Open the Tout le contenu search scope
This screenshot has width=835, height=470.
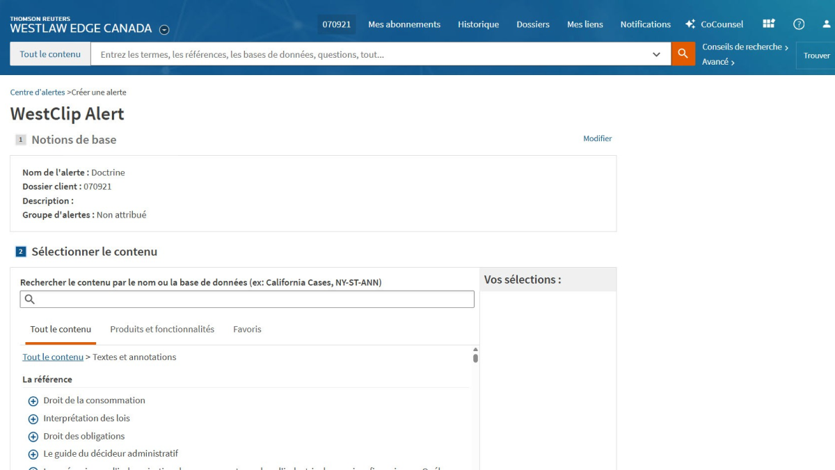pyautogui.click(x=50, y=54)
